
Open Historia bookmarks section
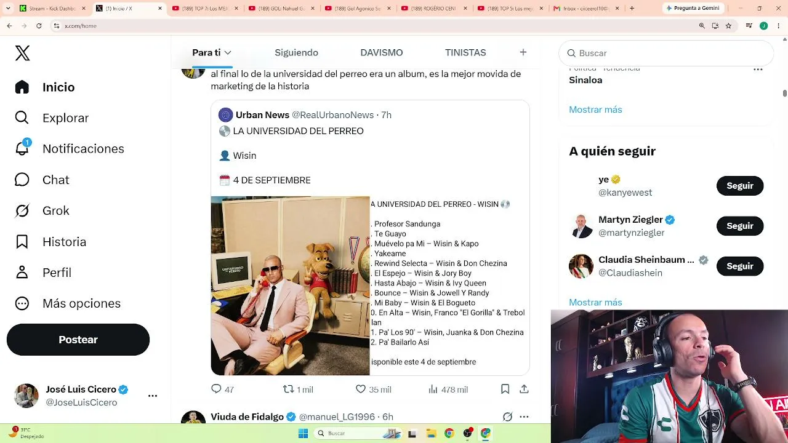(50, 242)
